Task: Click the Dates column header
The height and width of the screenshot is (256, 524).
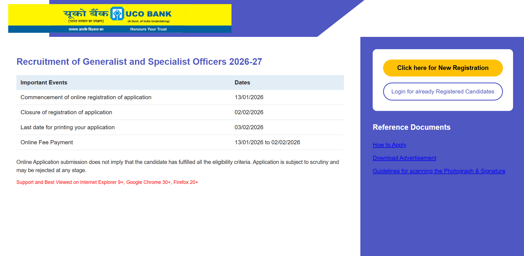Action: (242, 82)
